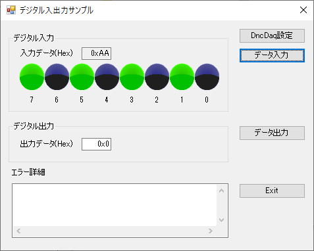Screen dimensions: 314x251
Task: Click the dark LED indicator for bit 4
Action: (107, 77)
